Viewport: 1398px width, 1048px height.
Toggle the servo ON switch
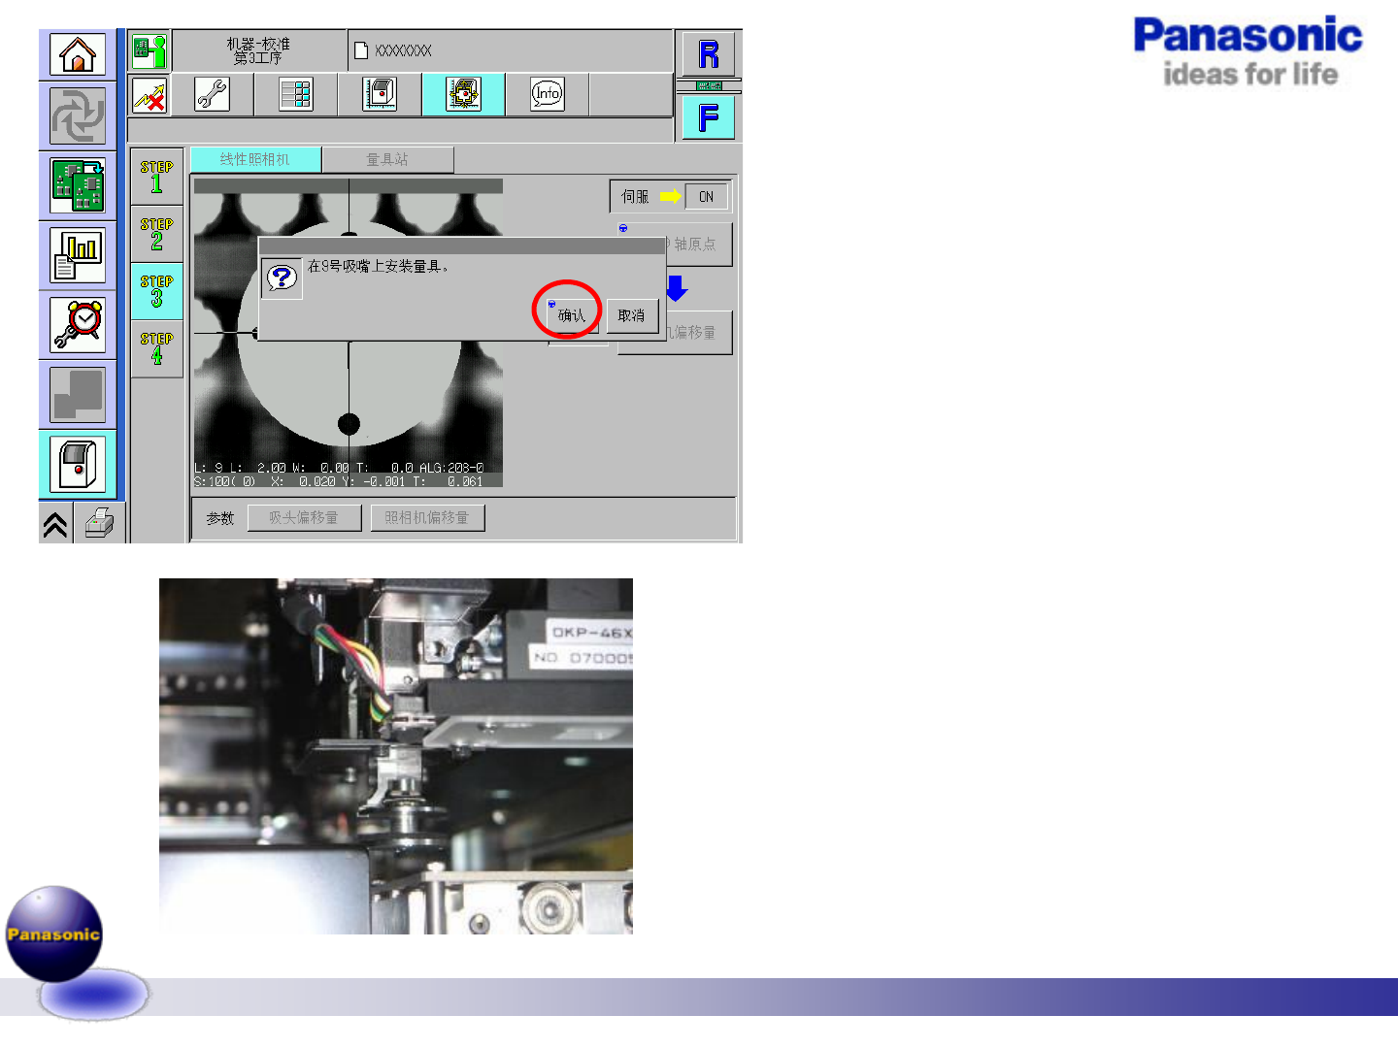coord(706,197)
